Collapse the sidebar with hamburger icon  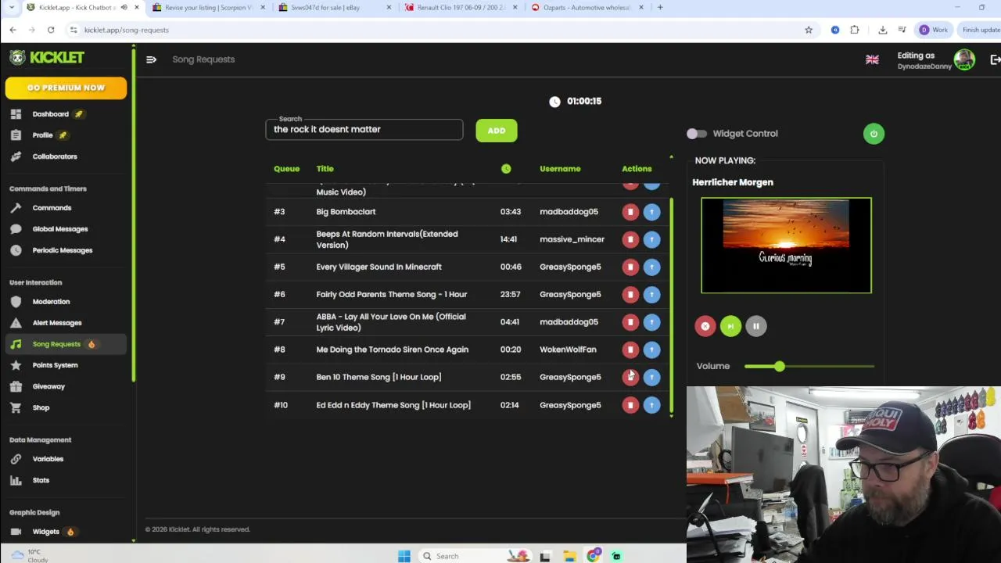(151, 59)
